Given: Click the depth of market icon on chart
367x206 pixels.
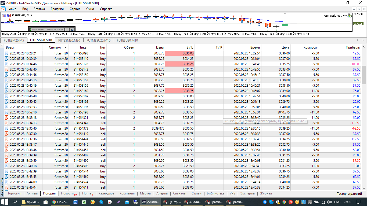Looking at the screenshot, I should 8,15.
